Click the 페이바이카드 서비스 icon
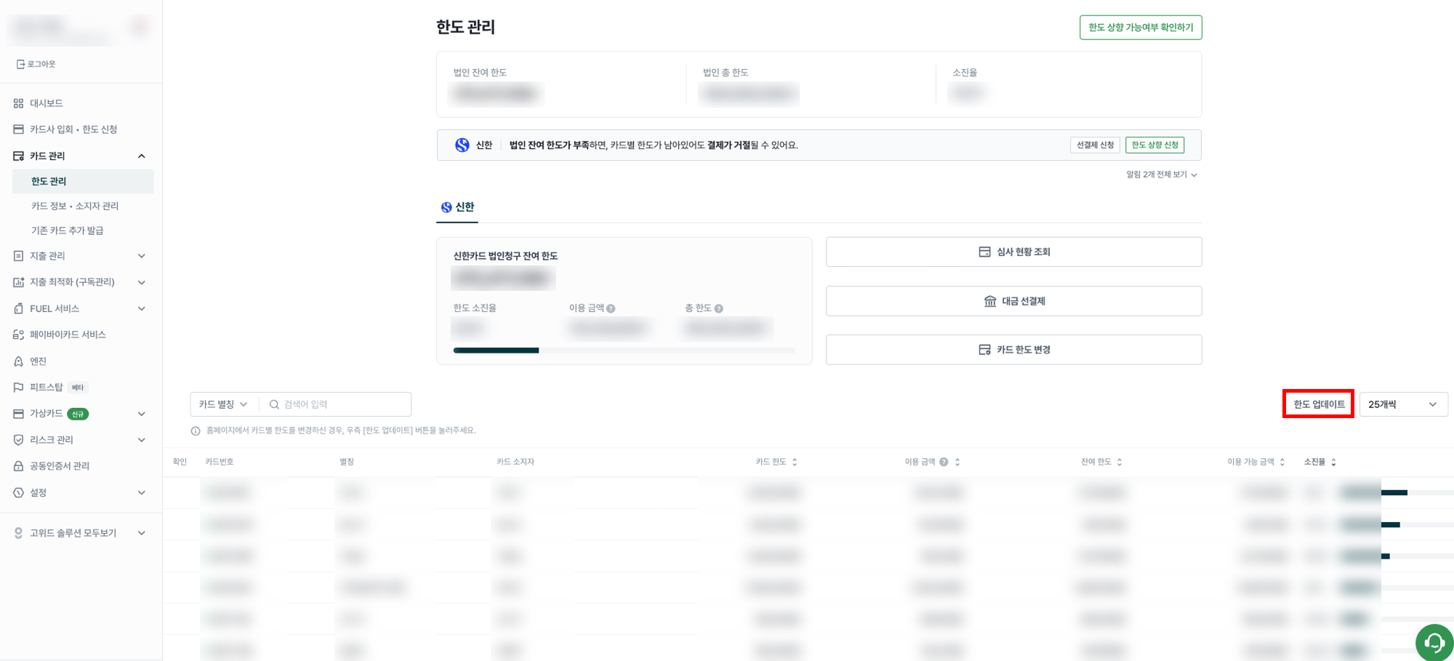Viewport: 1454px width, 661px height. (19, 334)
